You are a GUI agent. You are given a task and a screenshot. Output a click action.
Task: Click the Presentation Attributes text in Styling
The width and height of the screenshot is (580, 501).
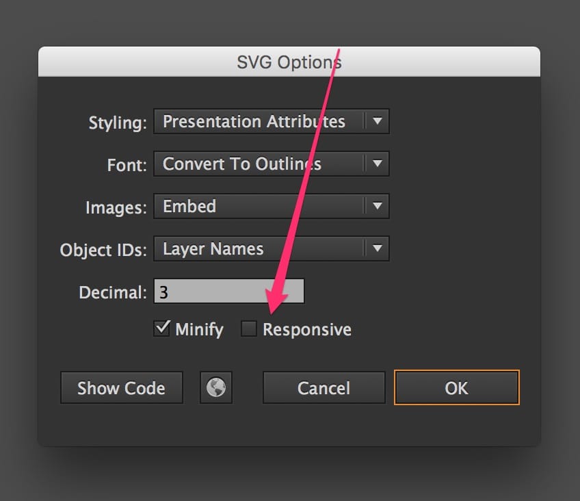point(254,122)
